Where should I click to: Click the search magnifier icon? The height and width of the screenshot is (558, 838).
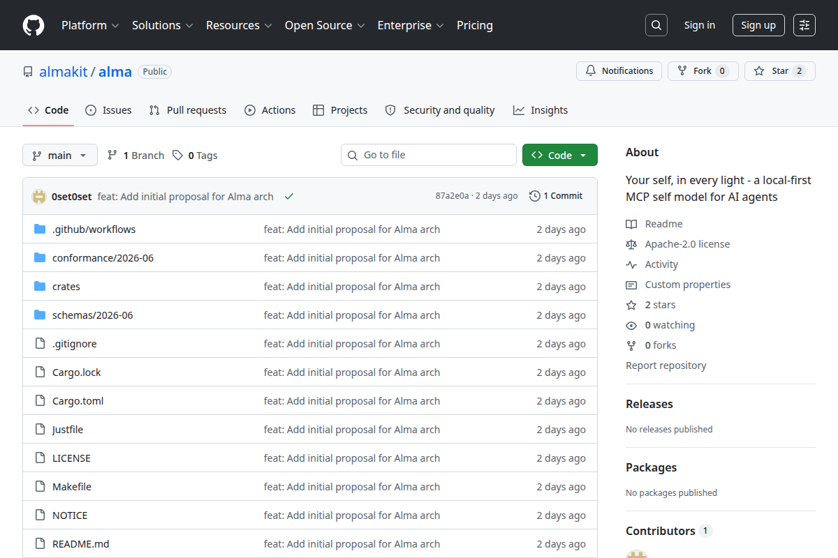(656, 25)
